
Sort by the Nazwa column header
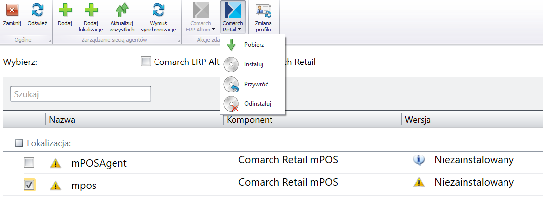pos(134,120)
